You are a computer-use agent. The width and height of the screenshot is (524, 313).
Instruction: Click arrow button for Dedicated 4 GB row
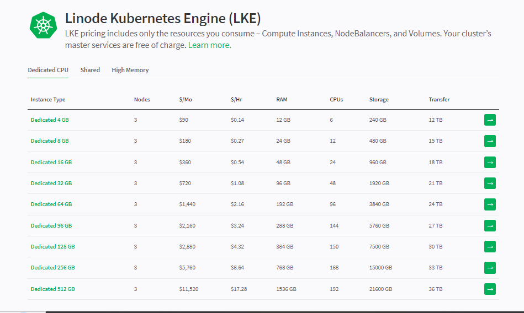tap(490, 120)
